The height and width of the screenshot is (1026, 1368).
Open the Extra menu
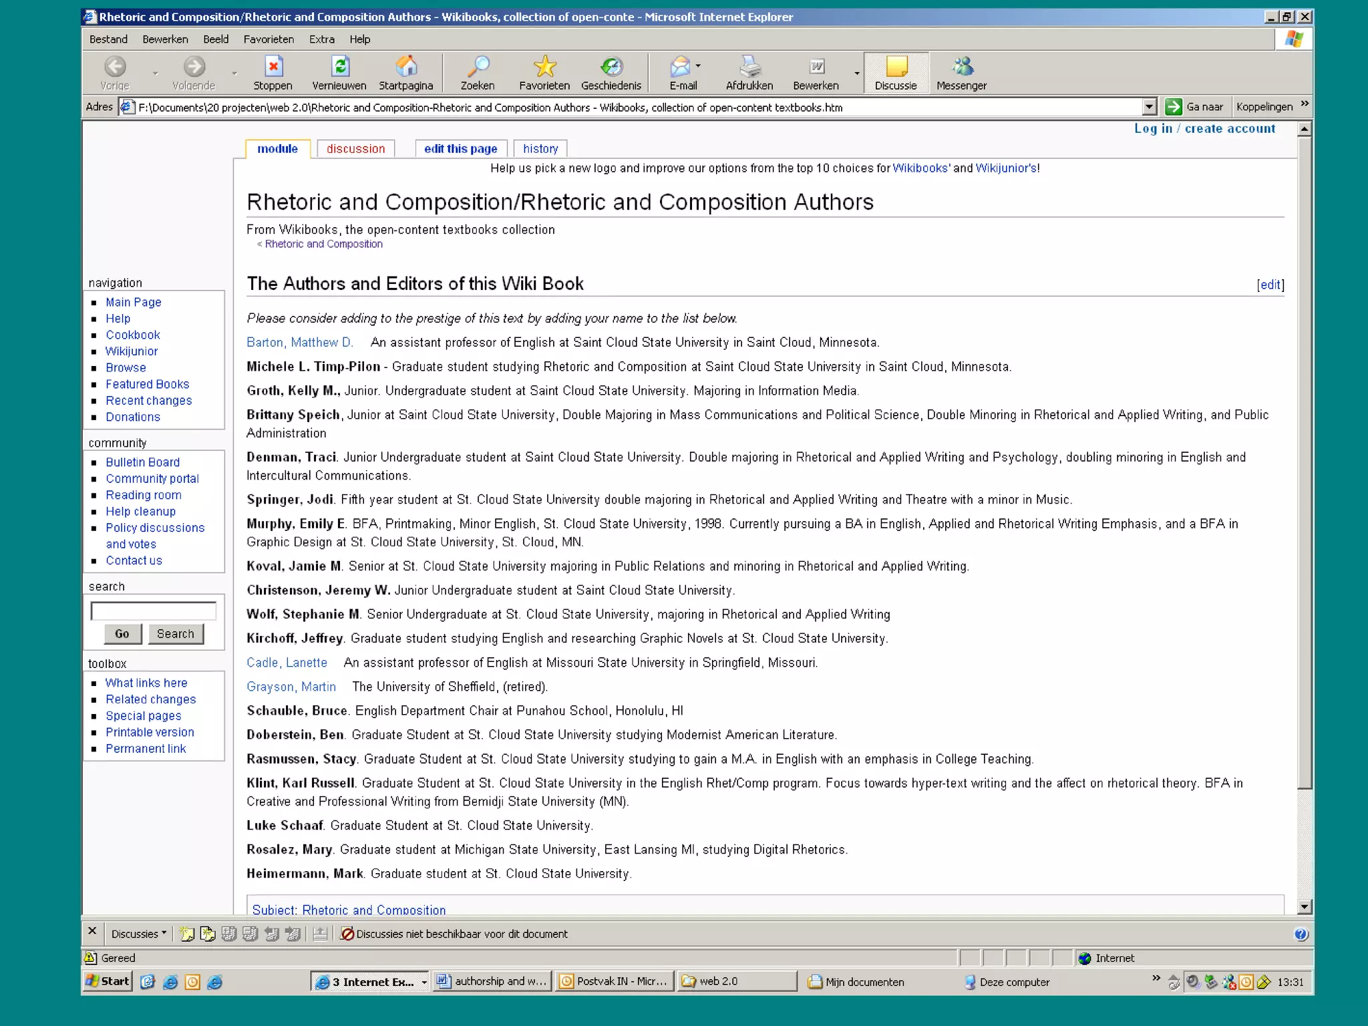coord(321,39)
